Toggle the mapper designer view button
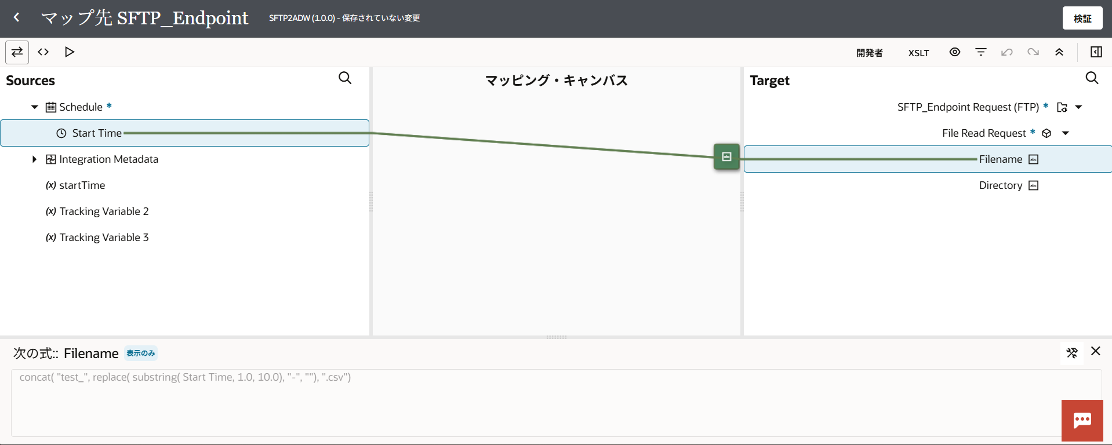The width and height of the screenshot is (1112, 445). pyautogui.click(x=17, y=52)
